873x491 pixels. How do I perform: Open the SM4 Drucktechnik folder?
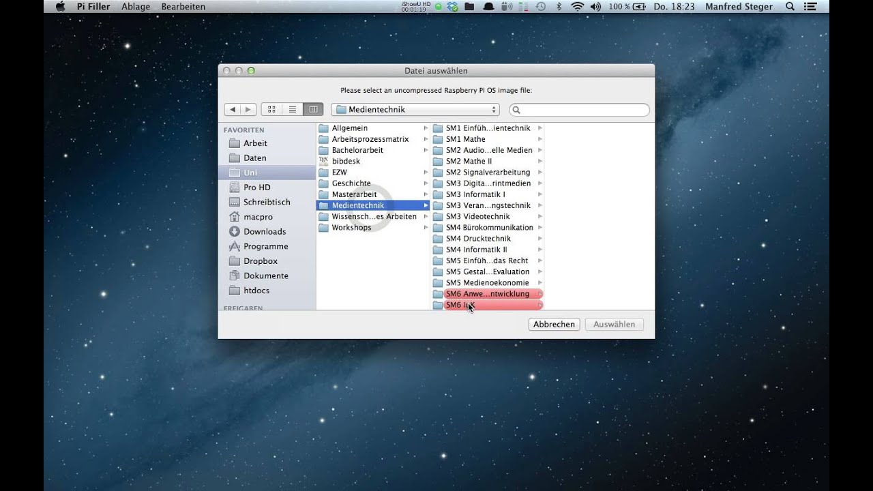(x=488, y=239)
